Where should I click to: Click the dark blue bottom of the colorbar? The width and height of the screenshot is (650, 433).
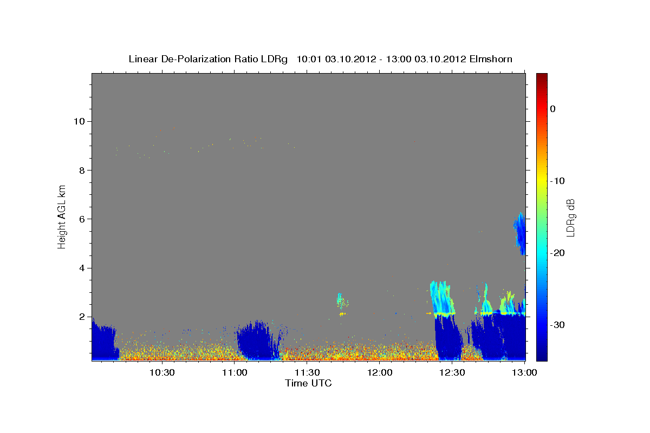(542, 355)
